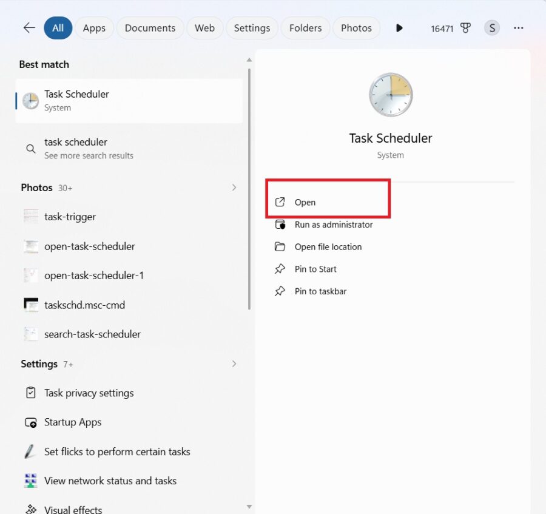
Task: Go back with the left arrow icon
Action: click(29, 28)
